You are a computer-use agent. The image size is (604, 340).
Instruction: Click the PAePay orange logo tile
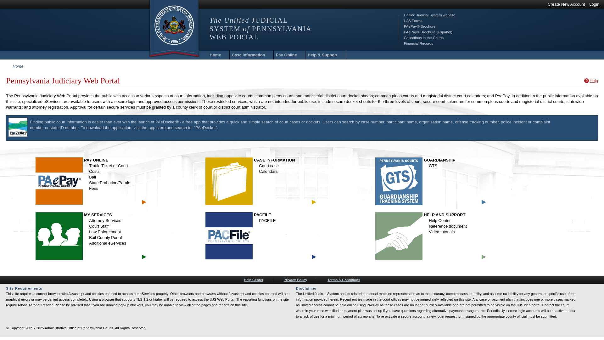click(x=59, y=181)
